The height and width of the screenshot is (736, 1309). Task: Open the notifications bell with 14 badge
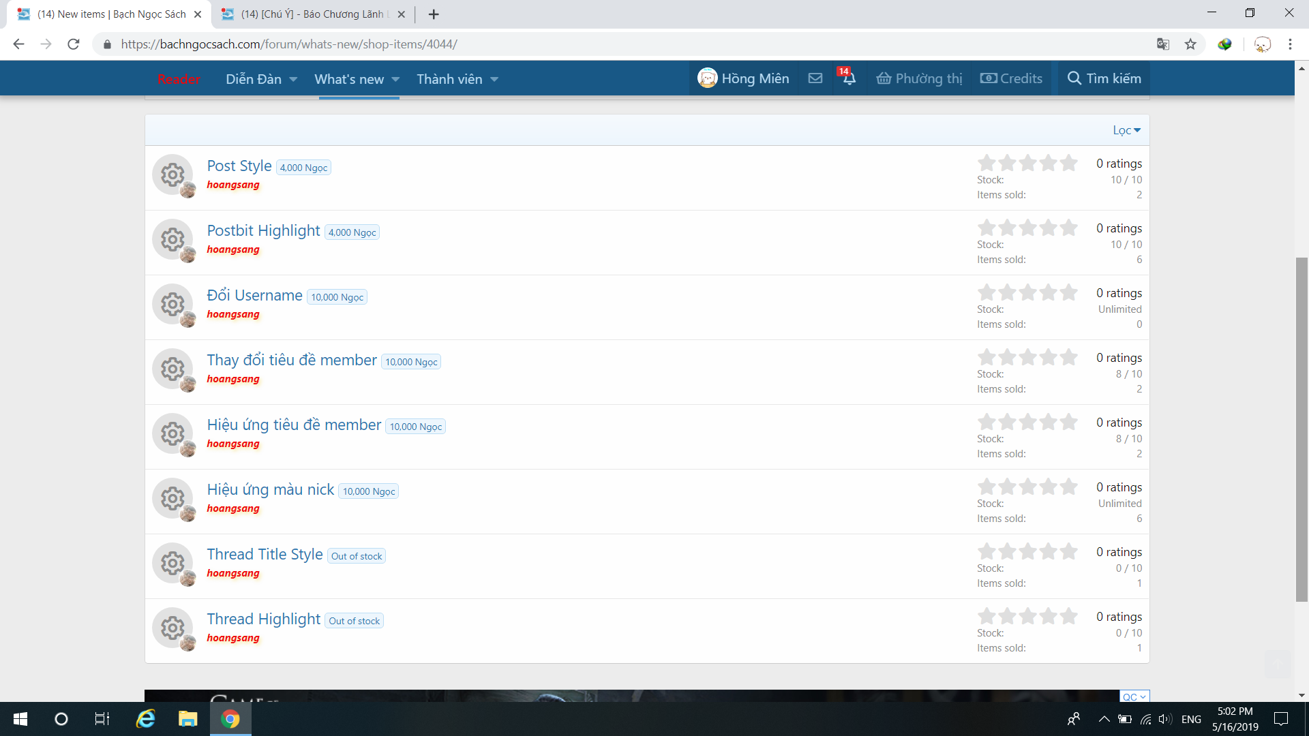click(x=849, y=78)
